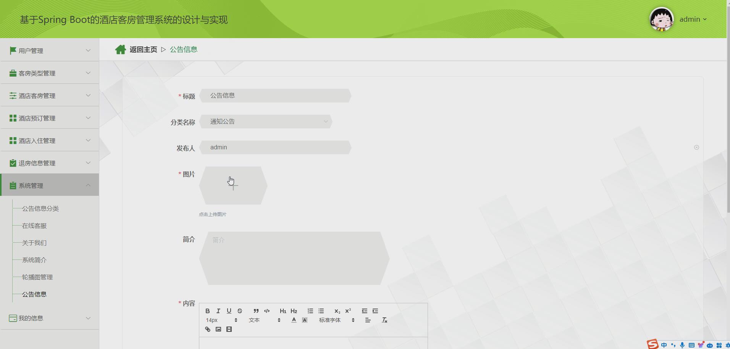Collapse the 系统管理 menu

(x=50, y=185)
